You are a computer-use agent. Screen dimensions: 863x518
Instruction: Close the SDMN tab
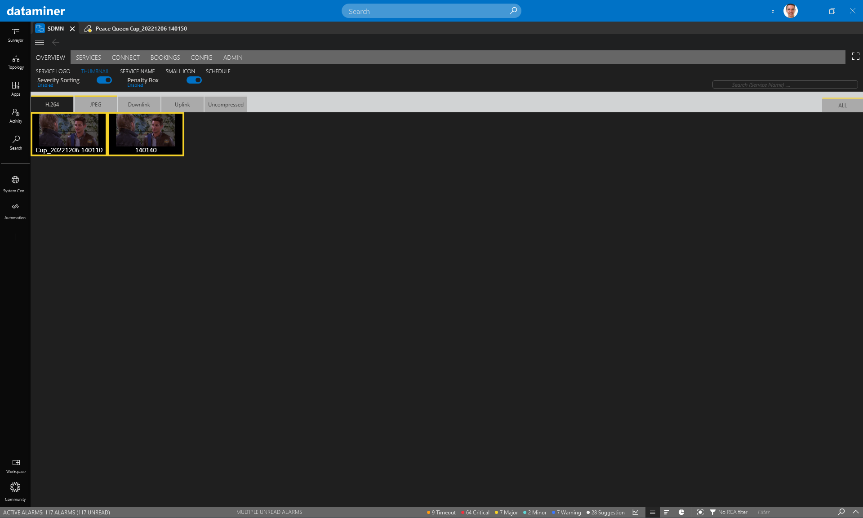72,28
